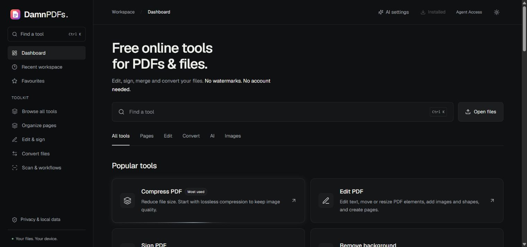Click the Privacy shield icon
The image size is (527, 247).
[15, 220]
